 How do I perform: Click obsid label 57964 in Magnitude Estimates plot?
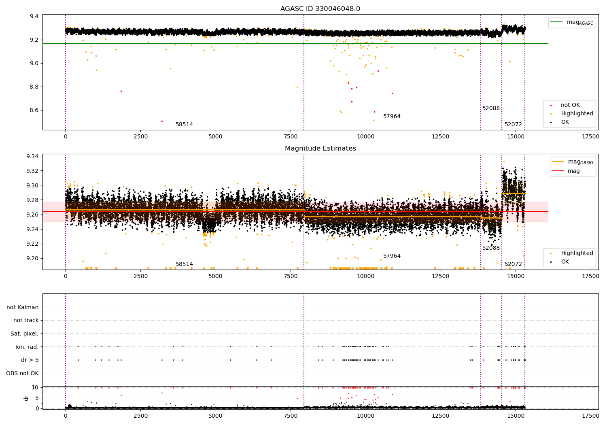[392, 256]
